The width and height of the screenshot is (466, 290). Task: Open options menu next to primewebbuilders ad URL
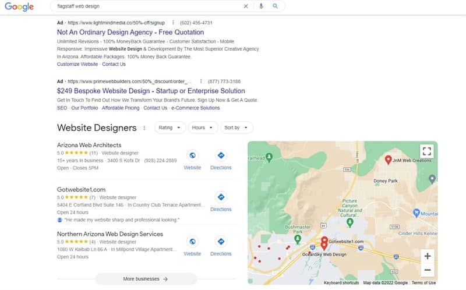click(201, 81)
